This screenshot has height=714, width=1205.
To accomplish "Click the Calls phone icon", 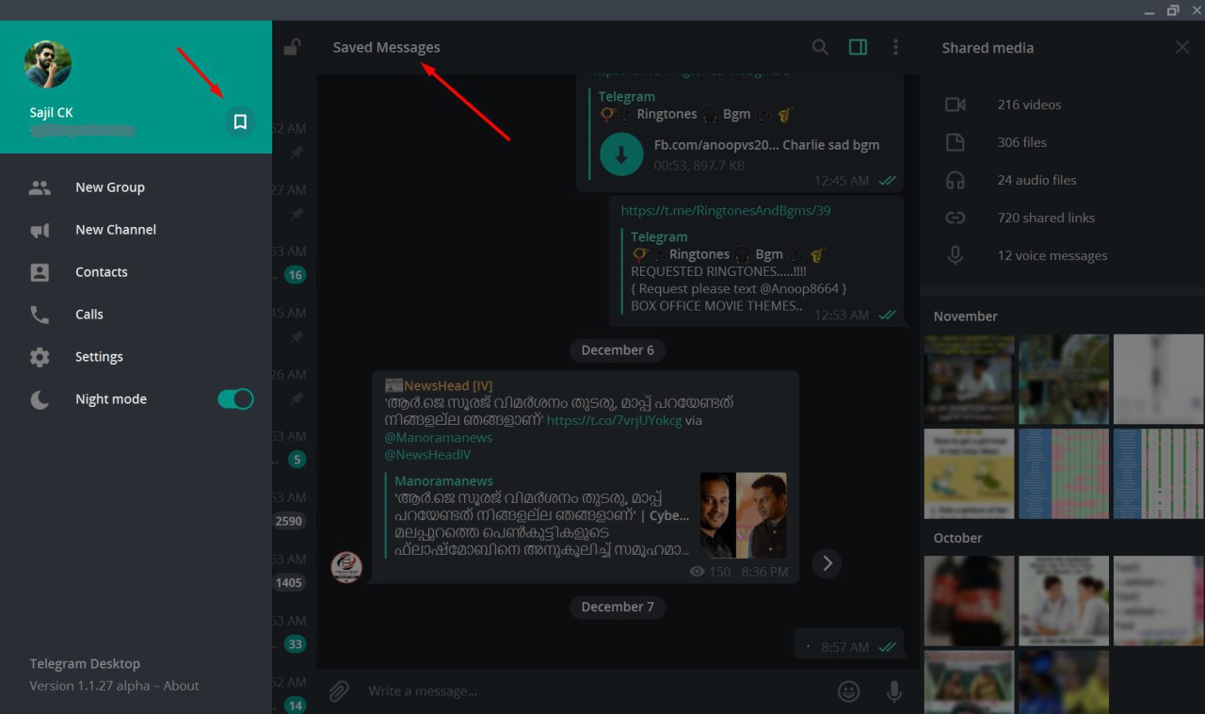I will point(40,315).
